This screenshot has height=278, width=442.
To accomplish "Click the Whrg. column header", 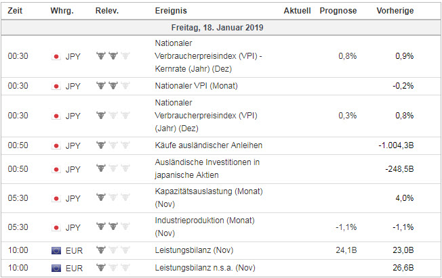I will coord(62,11).
